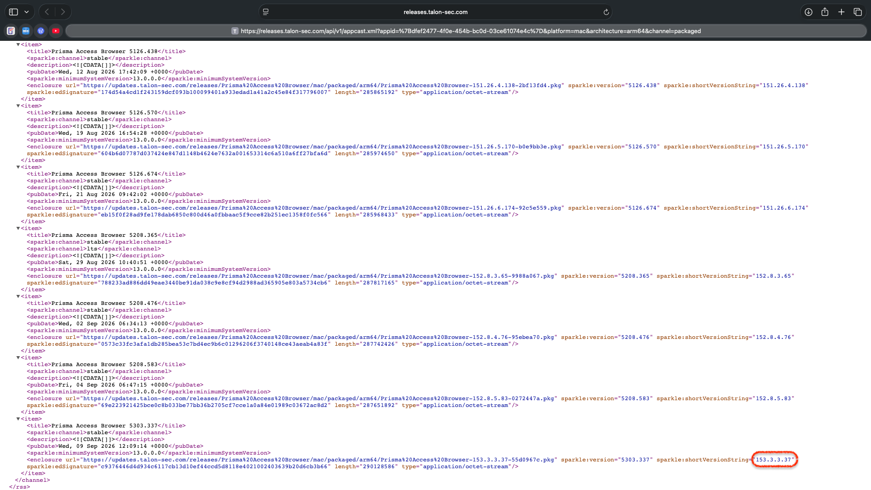Image resolution: width=871 pixels, height=490 pixels.
Task: Show the tab overview icon
Action: pyautogui.click(x=857, y=12)
